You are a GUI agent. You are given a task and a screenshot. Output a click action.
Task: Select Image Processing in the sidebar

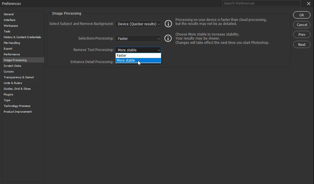coord(23,60)
